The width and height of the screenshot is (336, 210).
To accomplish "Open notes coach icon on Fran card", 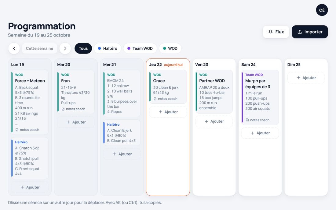I will [x=63, y=109].
